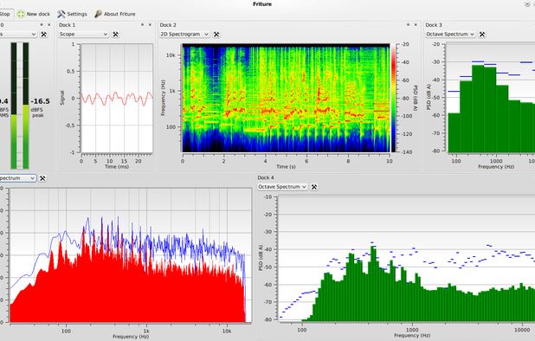Close Dock 2 with its x button
535x341 pixels.
[x=416, y=24]
